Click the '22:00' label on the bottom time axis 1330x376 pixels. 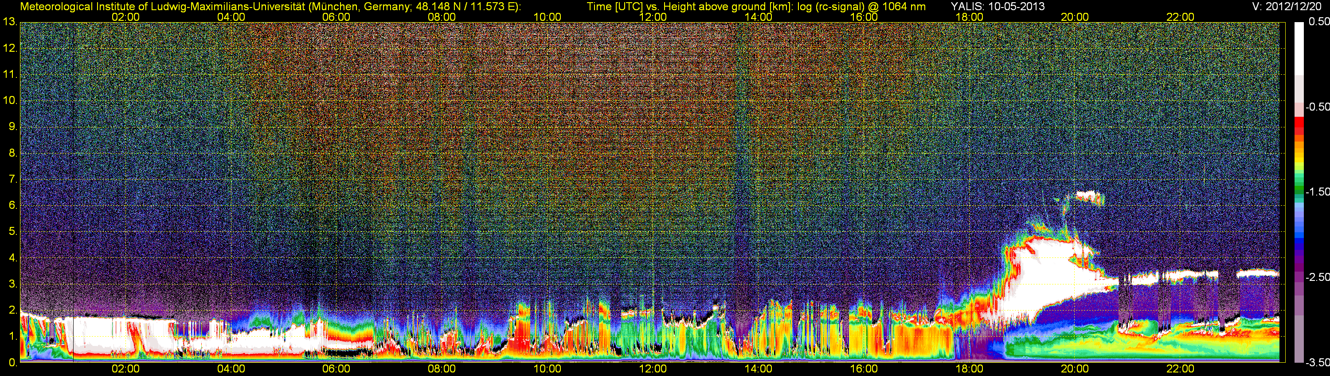click(x=1180, y=369)
